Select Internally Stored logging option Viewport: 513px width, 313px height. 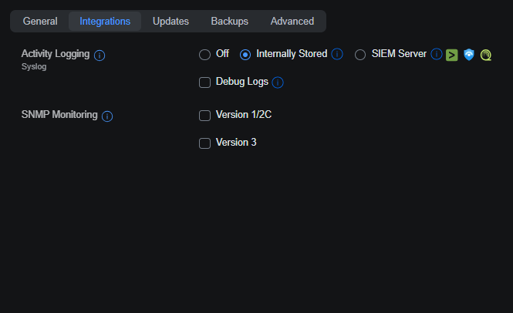tap(245, 55)
